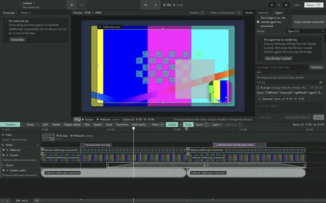This screenshot has width=326, height=203.
Task: Select the Agent tab
Action: tap(279, 13)
